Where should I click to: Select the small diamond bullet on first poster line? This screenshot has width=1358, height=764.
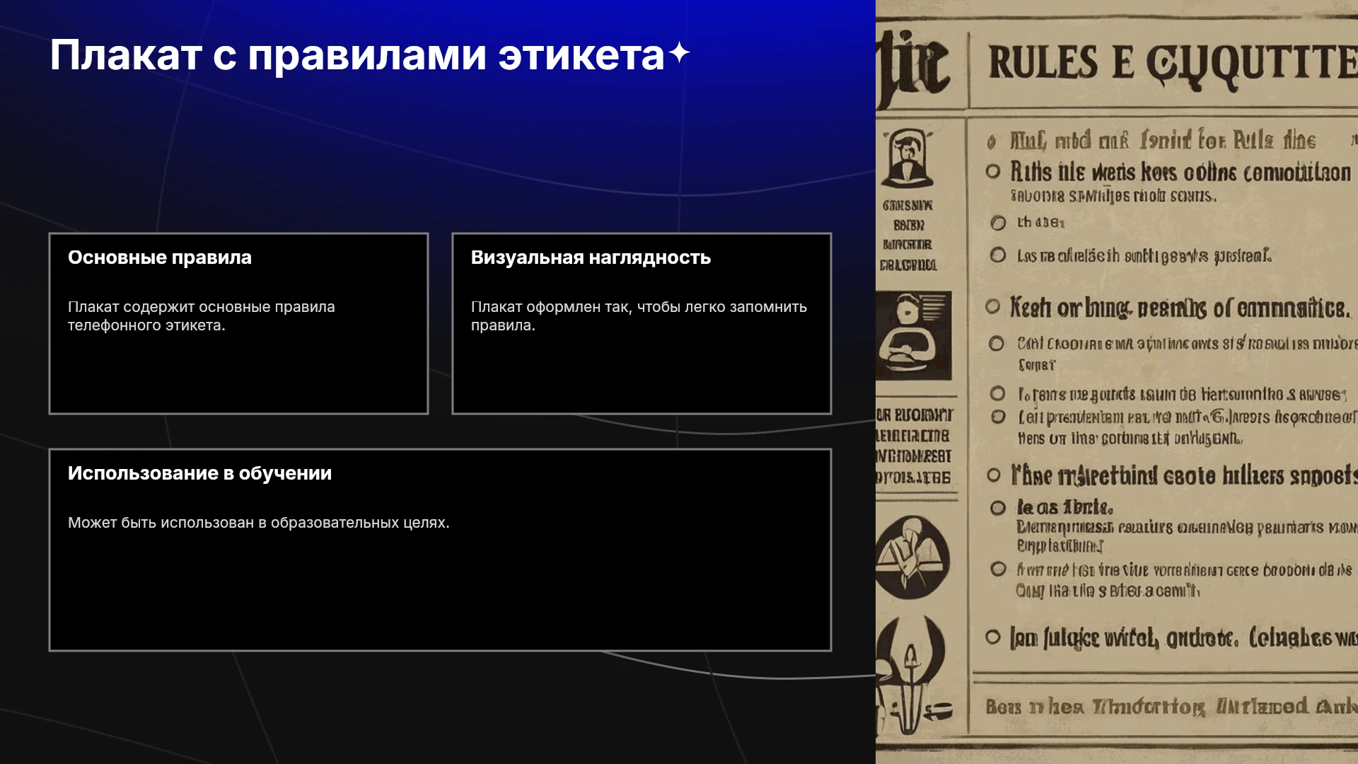pyautogui.click(x=992, y=142)
